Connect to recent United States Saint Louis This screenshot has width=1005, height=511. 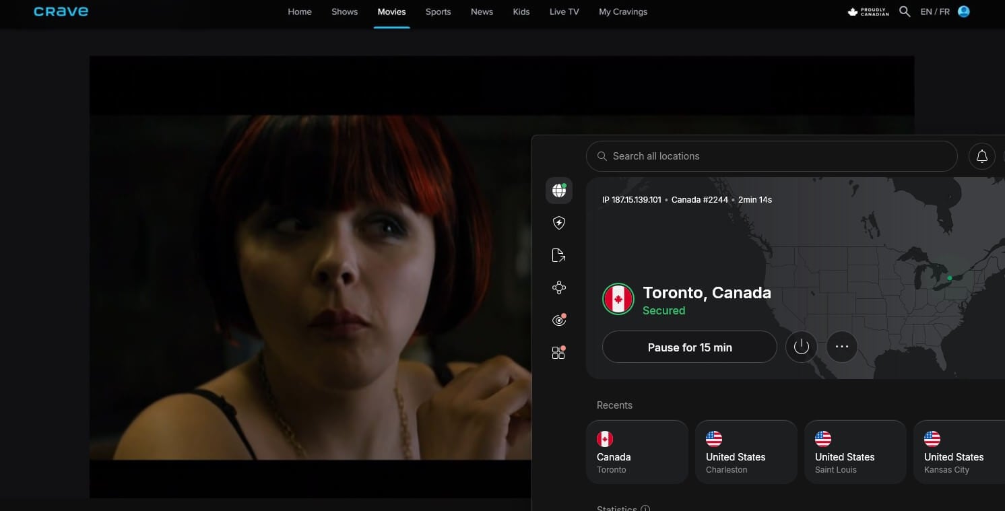855,452
